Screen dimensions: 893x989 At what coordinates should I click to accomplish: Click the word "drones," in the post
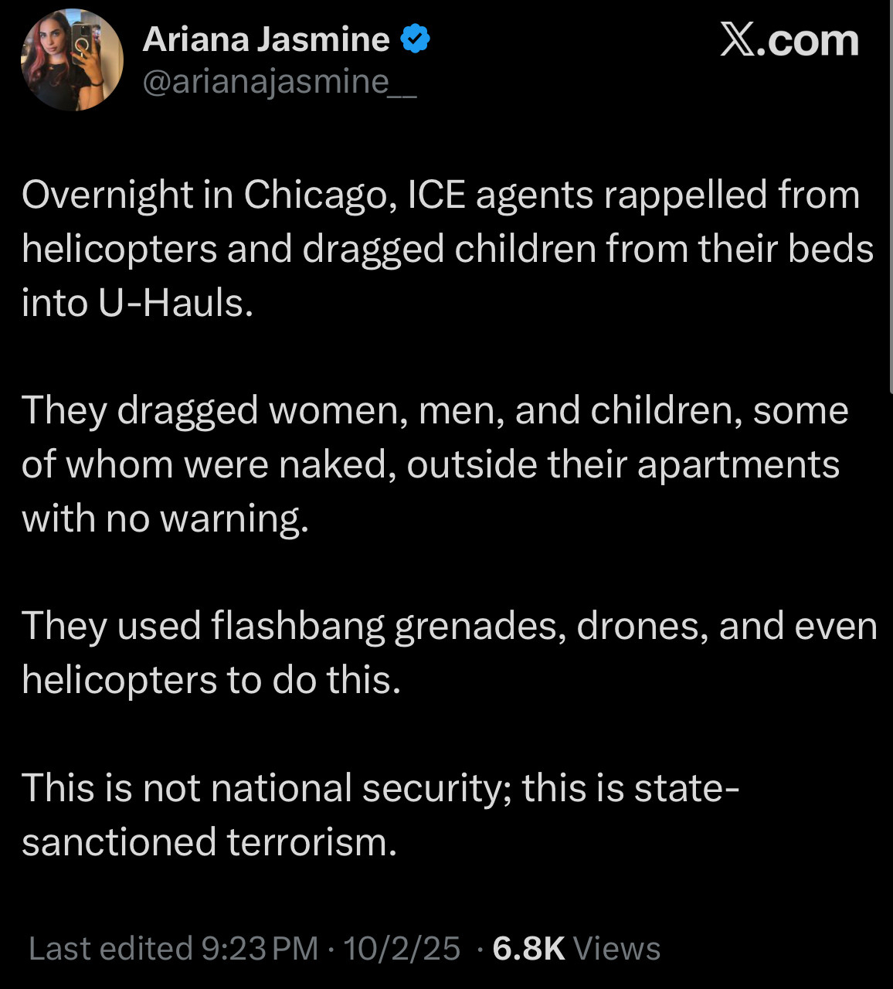pos(642,626)
